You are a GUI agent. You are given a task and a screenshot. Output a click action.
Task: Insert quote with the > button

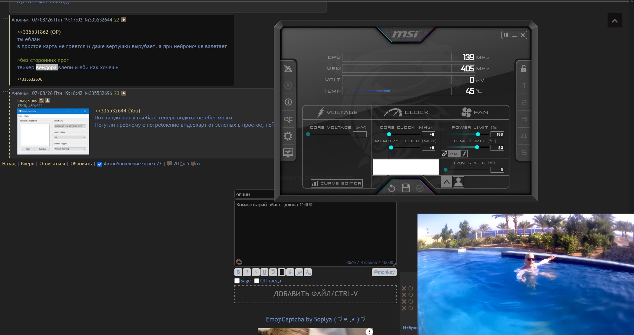256,272
